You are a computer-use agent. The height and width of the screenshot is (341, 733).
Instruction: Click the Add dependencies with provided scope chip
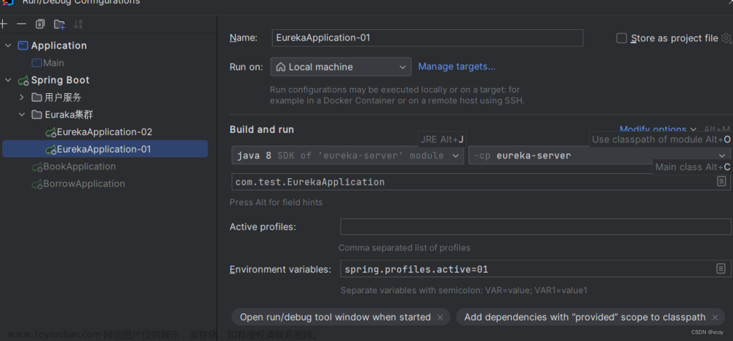590,317
